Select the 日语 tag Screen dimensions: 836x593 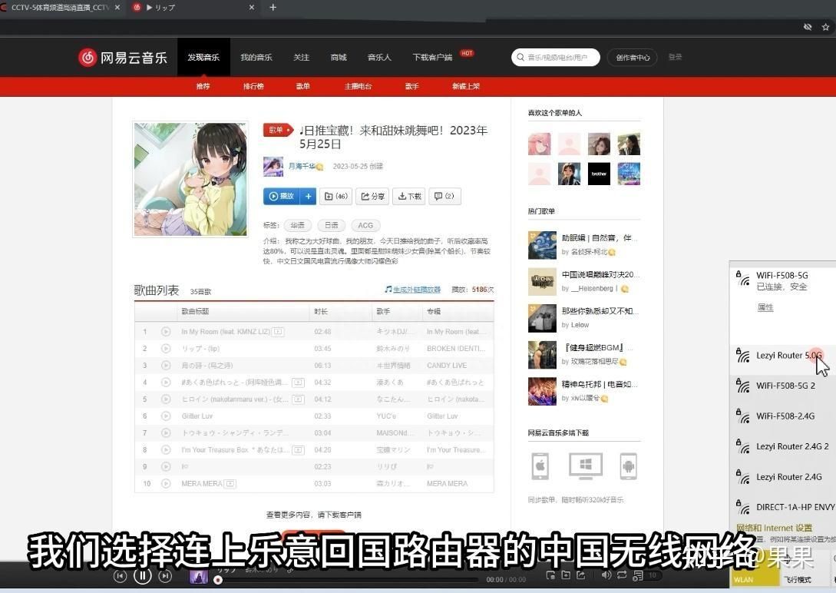coord(331,225)
